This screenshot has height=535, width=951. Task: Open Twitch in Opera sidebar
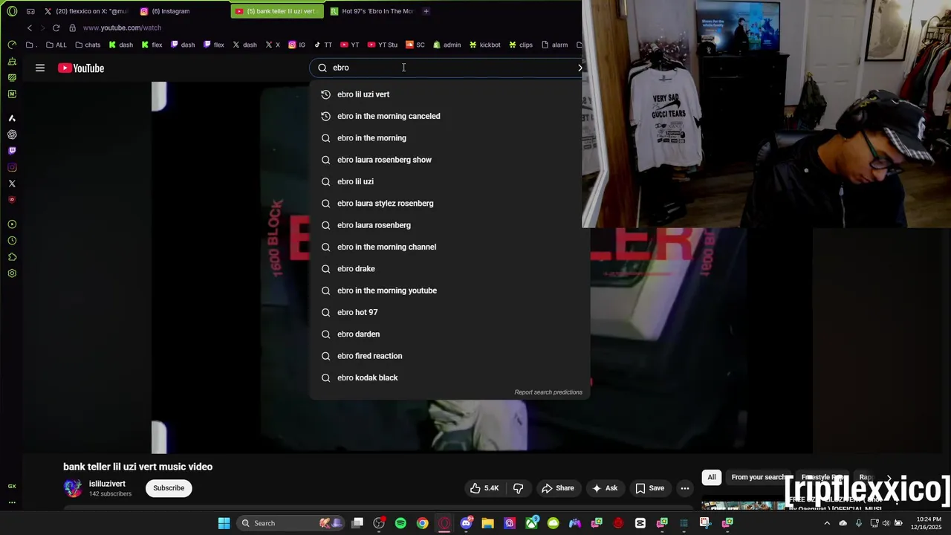tap(12, 151)
